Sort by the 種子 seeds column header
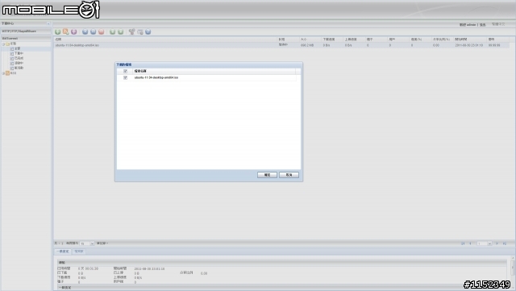Viewport: 516px width, 291px height. pyautogui.click(x=377, y=39)
